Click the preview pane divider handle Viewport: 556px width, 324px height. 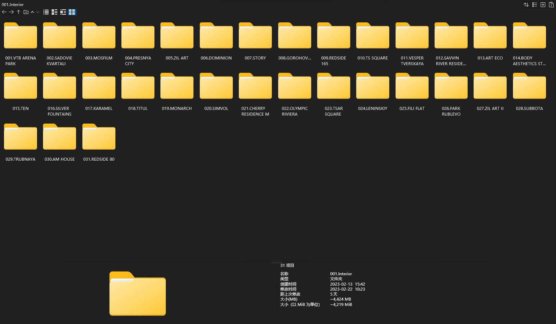pyautogui.click(x=277, y=263)
